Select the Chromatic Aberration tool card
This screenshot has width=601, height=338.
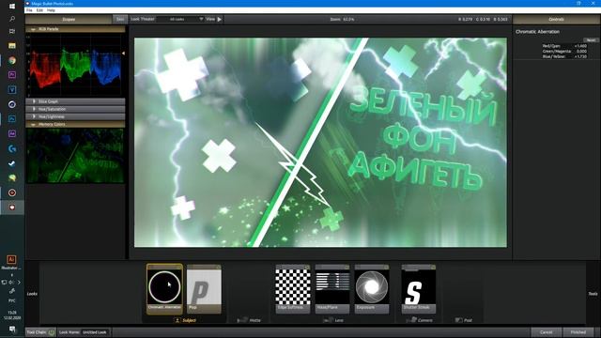pos(164,289)
